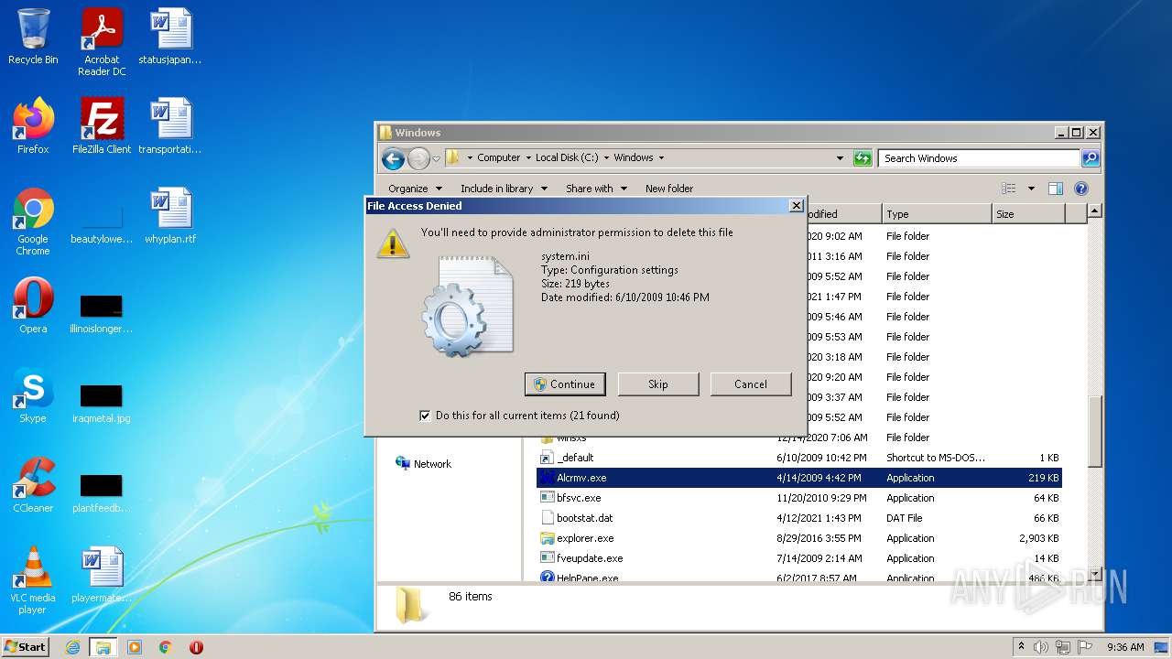The image size is (1172, 659).
Task: Select fveupdate.exe in file list
Action: point(798,558)
